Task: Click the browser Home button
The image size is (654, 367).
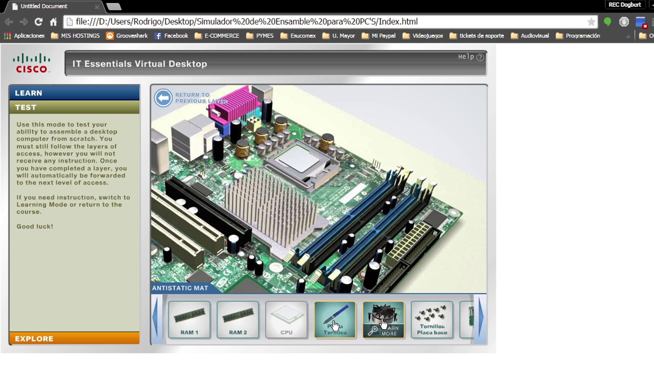Action: coord(53,22)
